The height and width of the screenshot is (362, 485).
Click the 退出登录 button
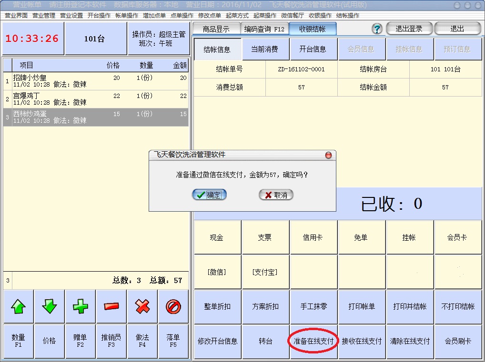(x=409, y=29)
